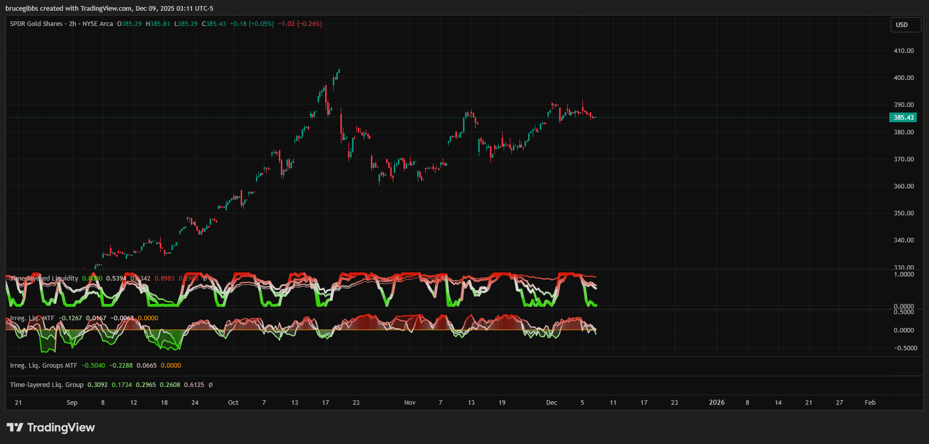
Task: Click the 410.00 level on the price scale
Action: (x=904, y=51)
